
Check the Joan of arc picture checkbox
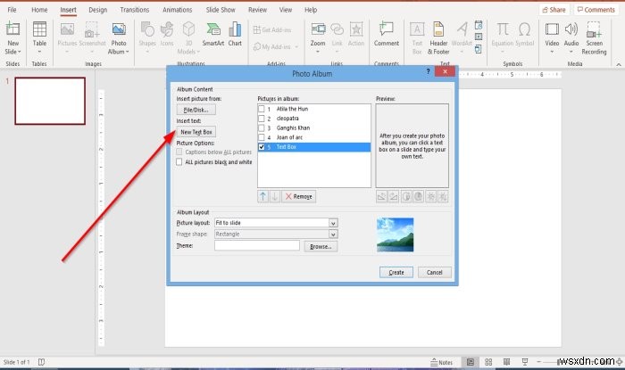(x=261, y=137)
